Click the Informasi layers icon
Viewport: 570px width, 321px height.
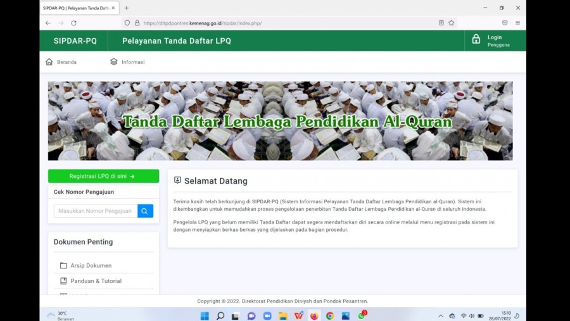coord(114,62)
